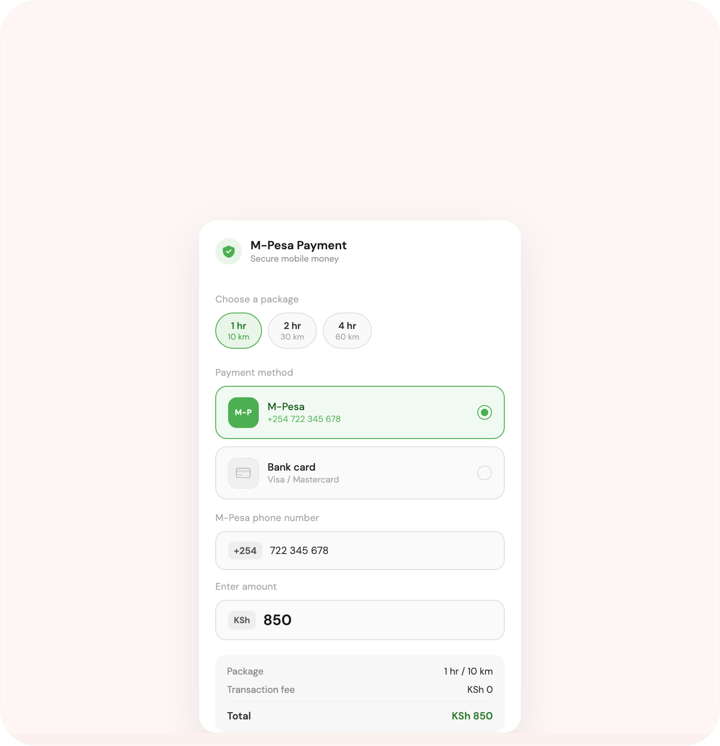Click the Package summary value 1 hr / 10 km
The image size is (720, 746).
[468, 671]
